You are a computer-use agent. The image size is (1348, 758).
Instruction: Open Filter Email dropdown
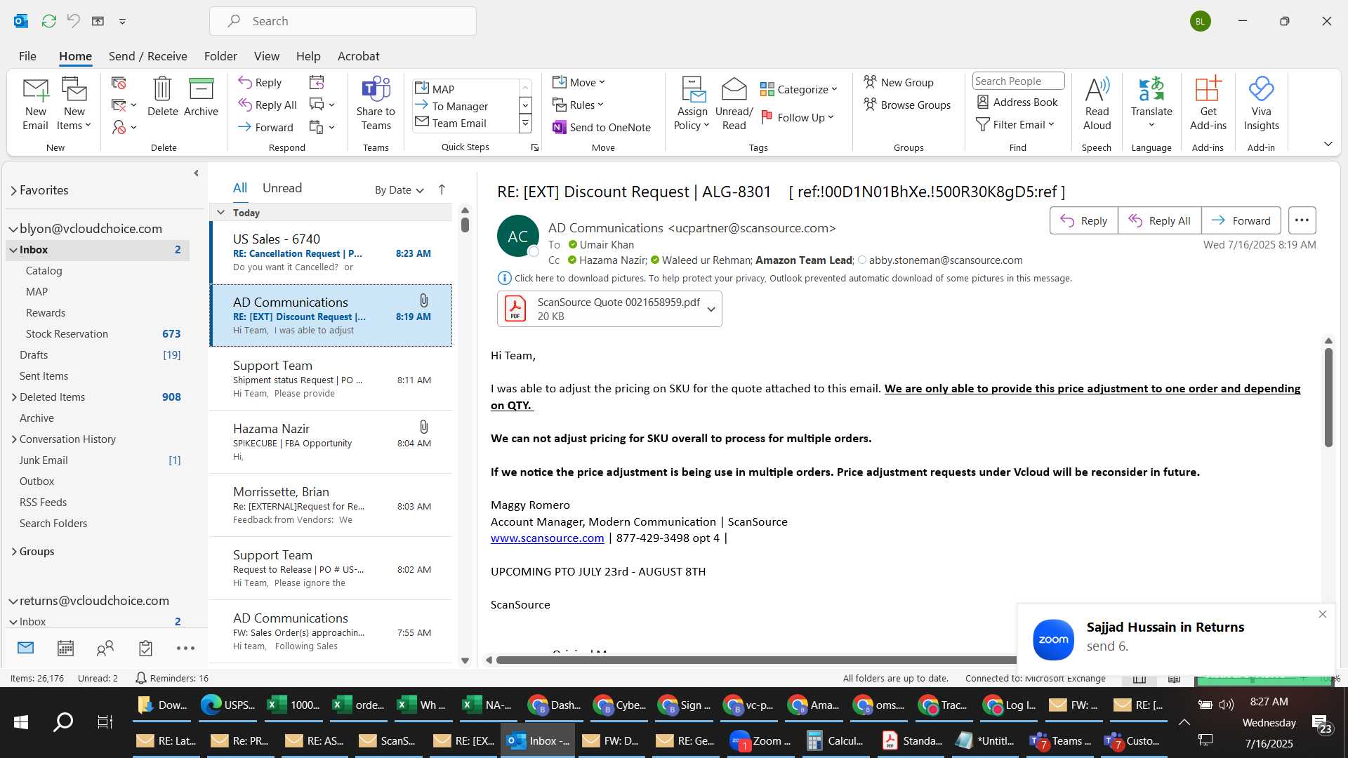1015,124
